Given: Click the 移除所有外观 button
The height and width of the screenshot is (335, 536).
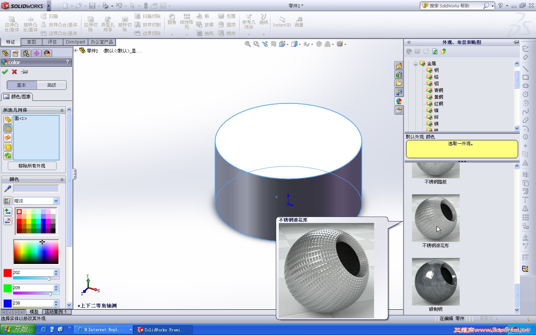Looking at the screenshot, I should point(32,166).
